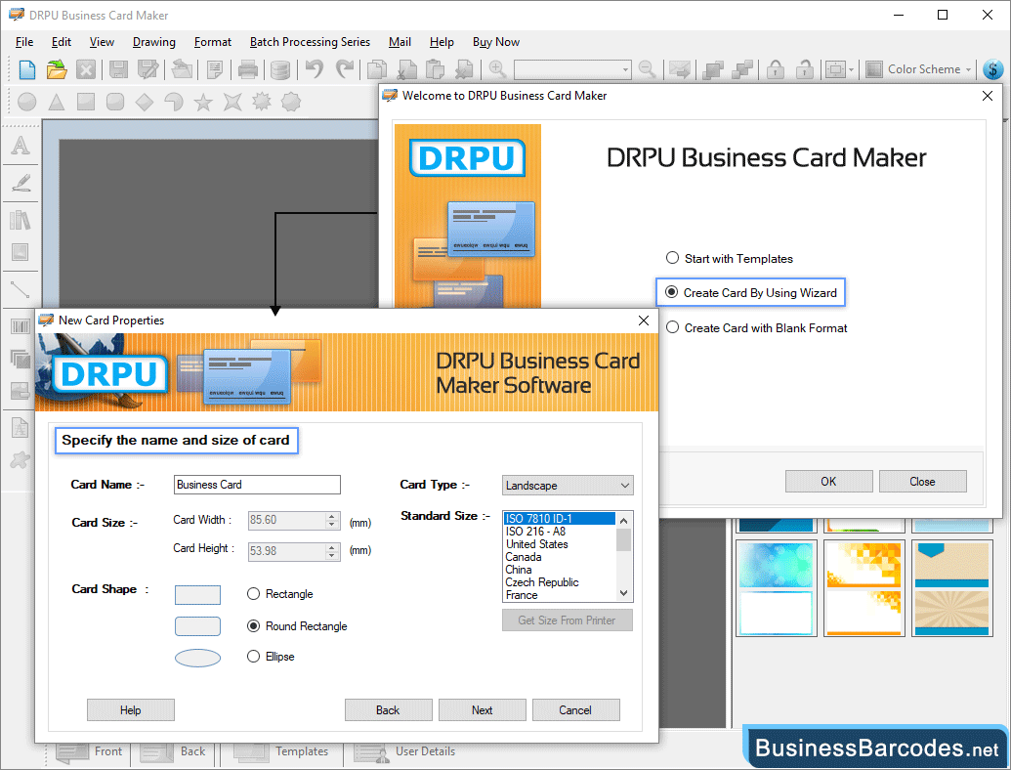Click the Get Size From Printer button
This screenshot has height=770, width=1011.
click(568, 620)
